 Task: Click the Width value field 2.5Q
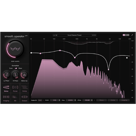[55, 100]
